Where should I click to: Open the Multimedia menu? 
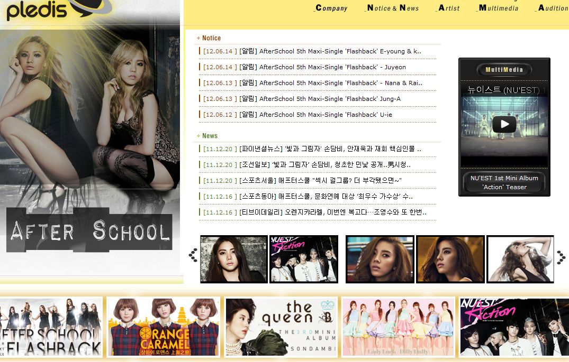coord(498,8)
